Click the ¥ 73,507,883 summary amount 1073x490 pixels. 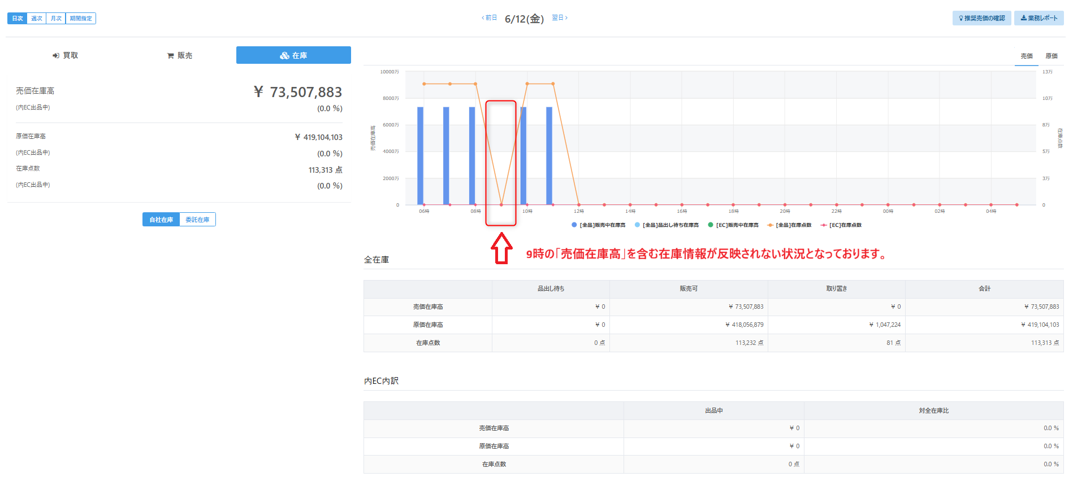(x=298, y=92)
